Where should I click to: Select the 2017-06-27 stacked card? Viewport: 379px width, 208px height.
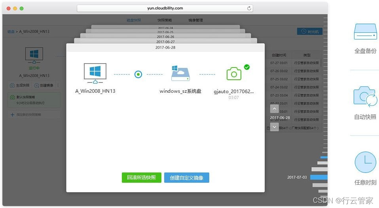coord(165,42)
